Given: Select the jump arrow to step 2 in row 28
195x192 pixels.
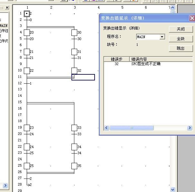Looking at the screenshot, I should click(x=28, y=185).
